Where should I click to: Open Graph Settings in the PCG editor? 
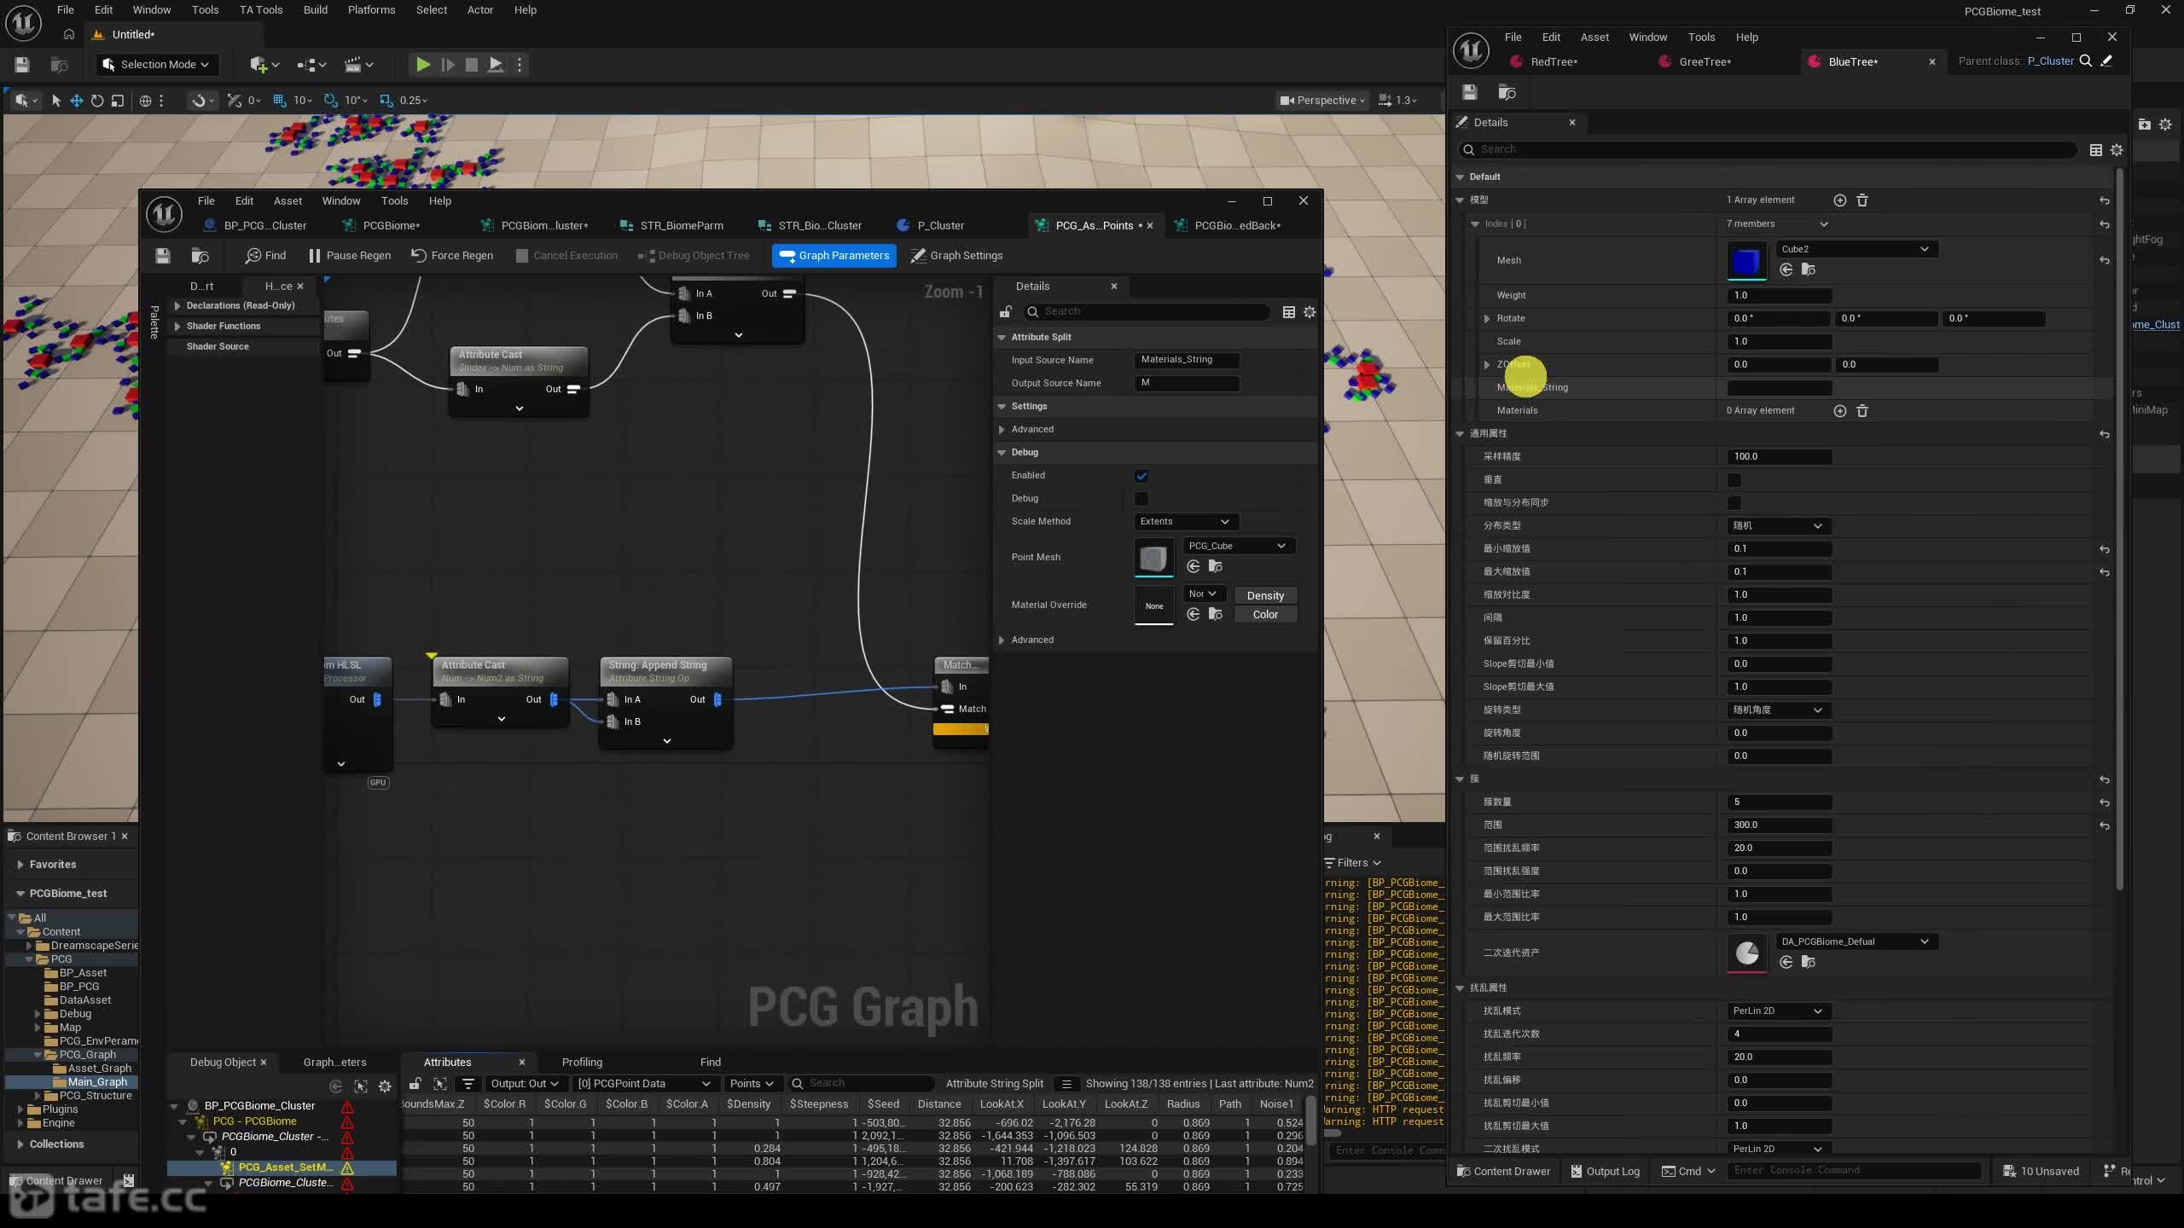coord(956,256)
